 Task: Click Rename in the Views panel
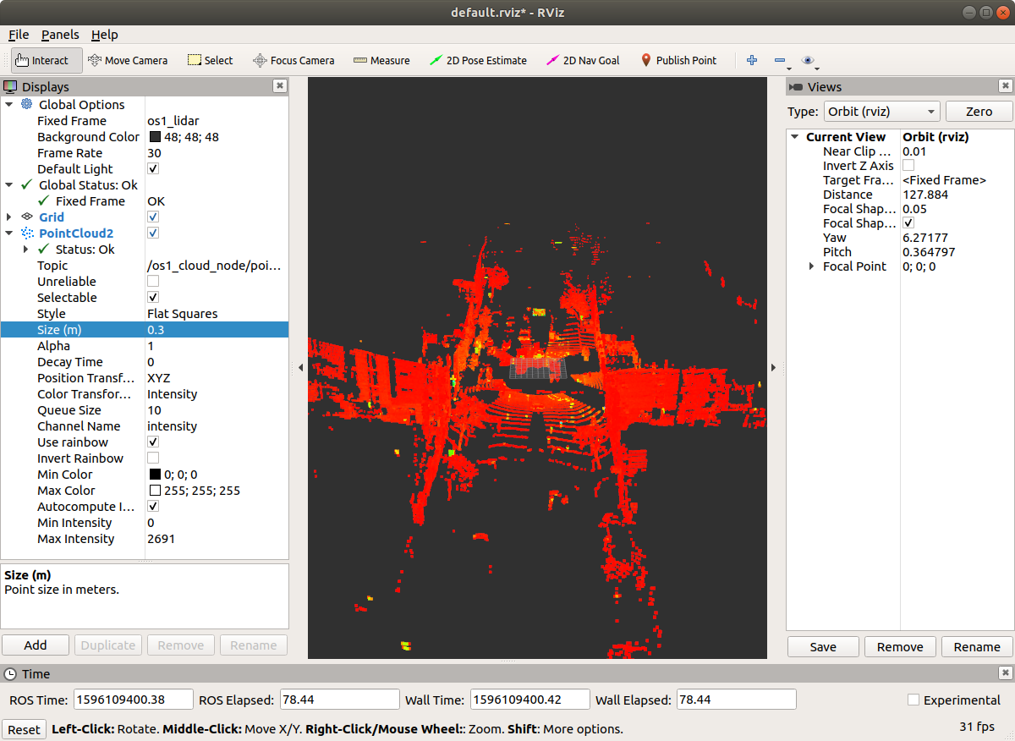coord(977,646)
